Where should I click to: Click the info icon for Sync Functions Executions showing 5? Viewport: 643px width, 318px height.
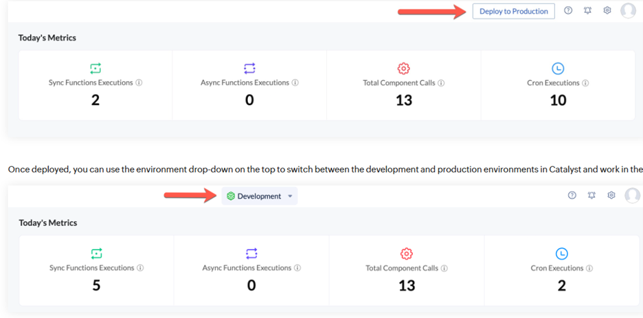[140, 269]
